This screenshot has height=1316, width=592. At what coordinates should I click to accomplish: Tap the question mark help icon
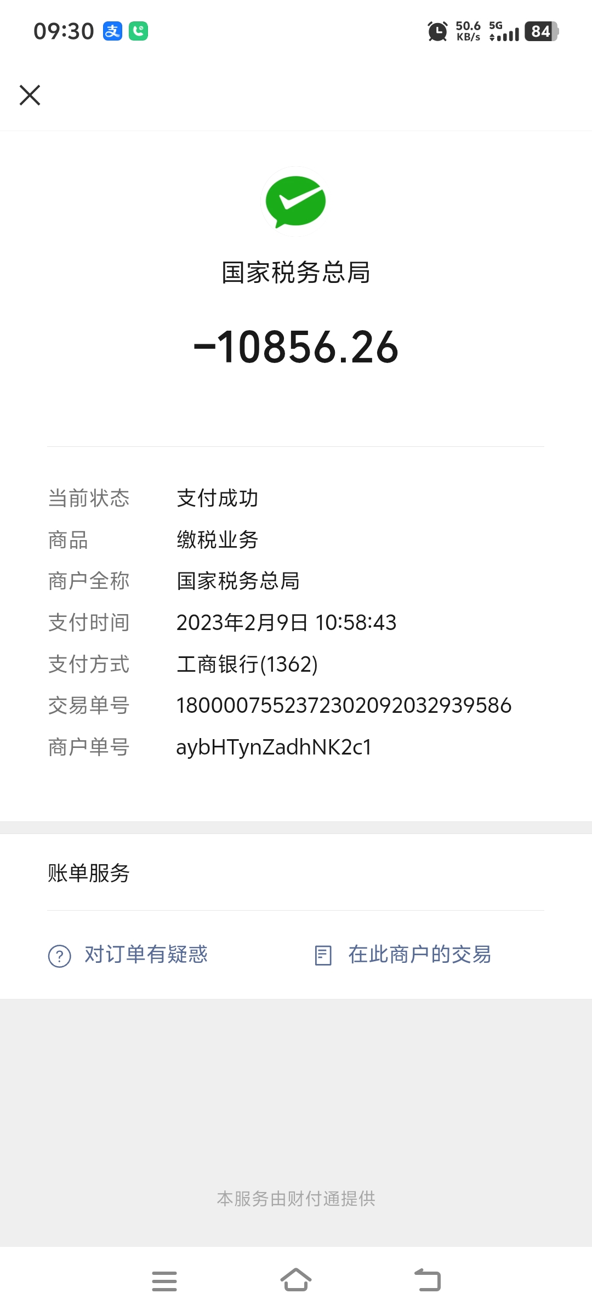point(60,956)
